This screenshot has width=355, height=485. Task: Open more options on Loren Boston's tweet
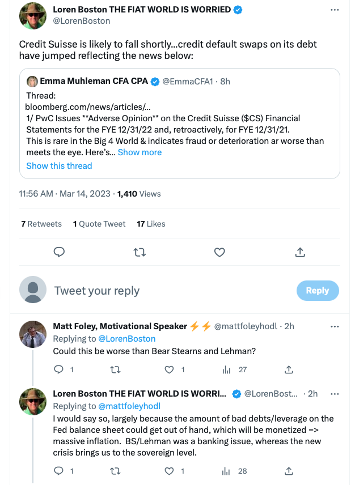click(335, 10)
